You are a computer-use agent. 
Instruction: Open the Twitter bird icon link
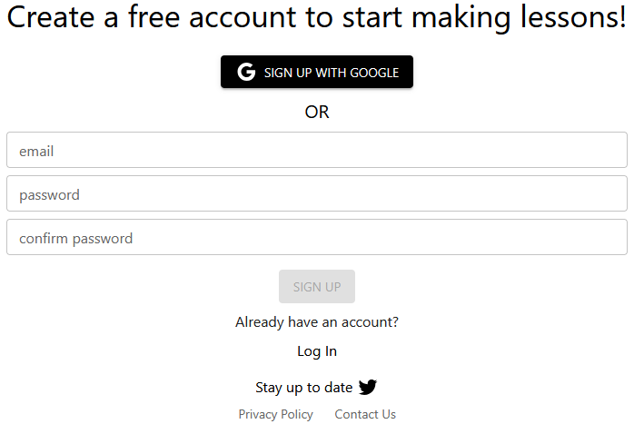(x=367, y=388)
